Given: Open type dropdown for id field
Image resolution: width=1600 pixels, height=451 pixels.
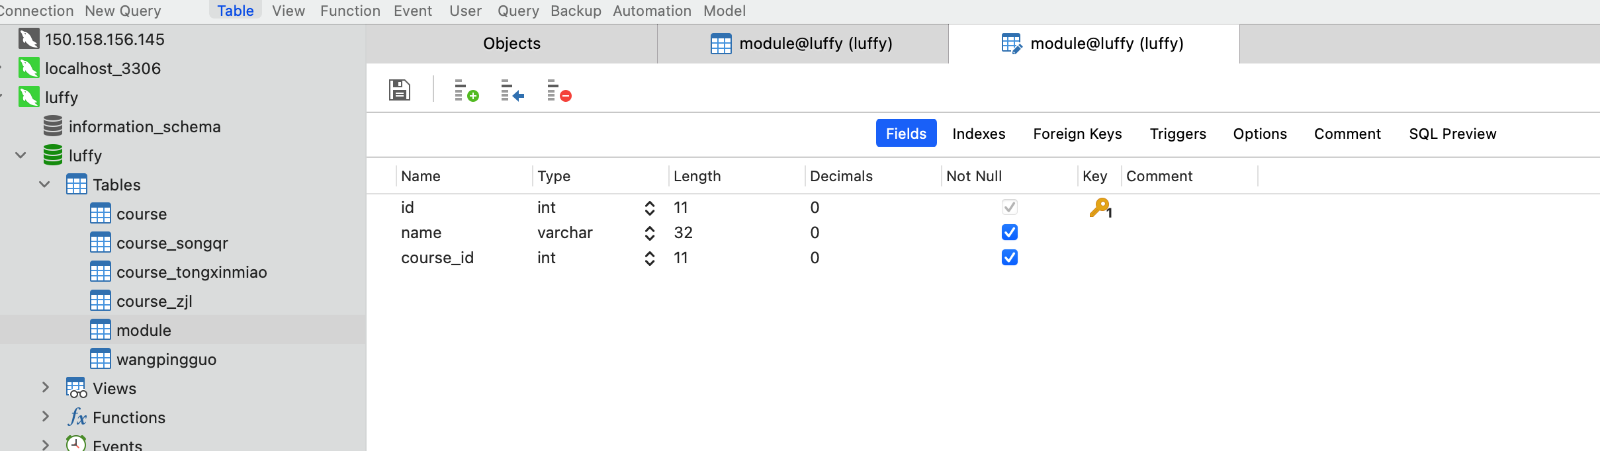Looking at the screenshot, I should pos(650,208).
